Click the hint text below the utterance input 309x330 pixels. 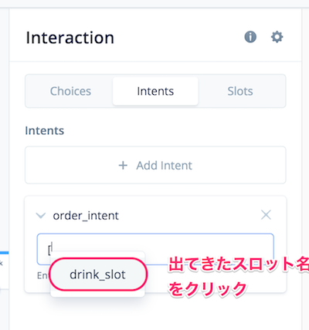pos(42,276)
